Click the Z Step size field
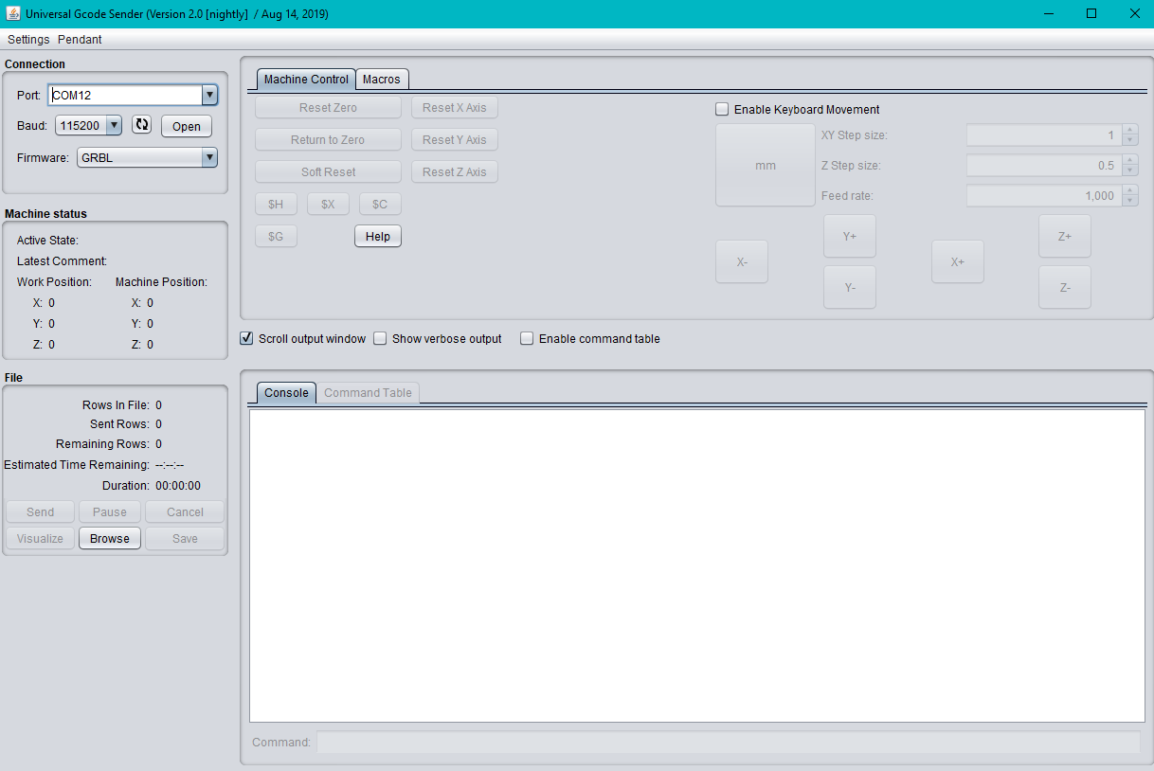The height and width of the screenshot is (771, 1154). point(1044,166)
